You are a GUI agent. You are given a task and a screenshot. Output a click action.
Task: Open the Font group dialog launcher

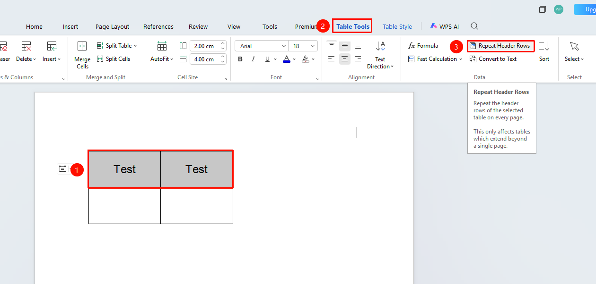[316, 79]
